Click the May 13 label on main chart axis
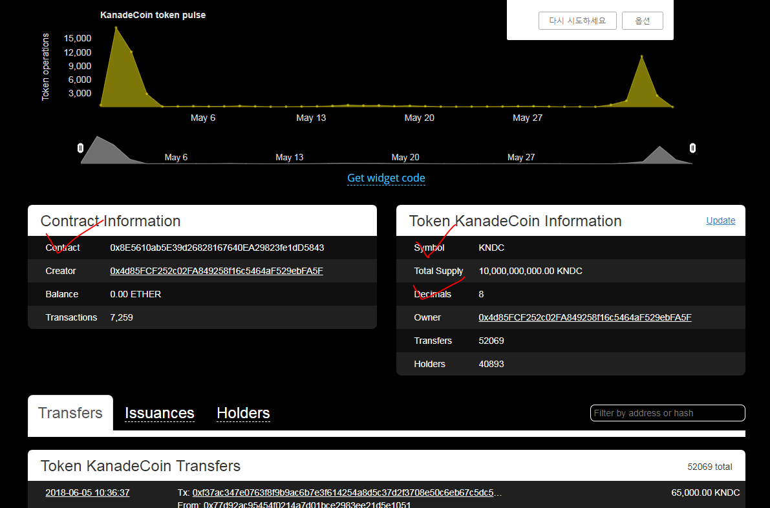 coord(311,118)
